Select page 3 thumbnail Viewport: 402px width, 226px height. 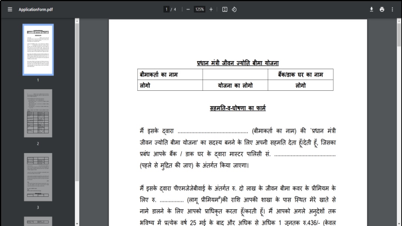pos(38,177)
